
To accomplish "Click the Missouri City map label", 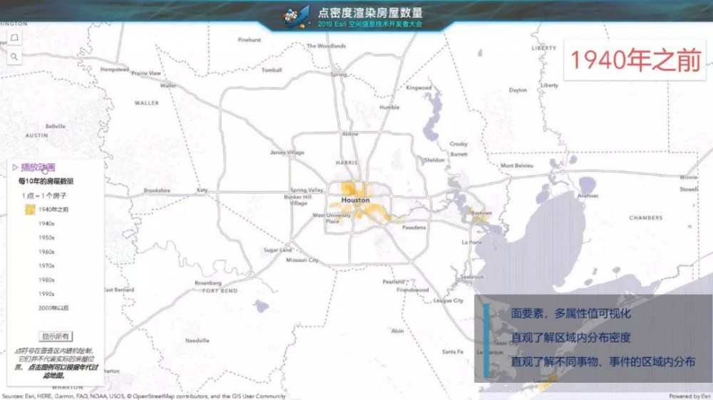I will pyautogui.click(x=302, y=260).
